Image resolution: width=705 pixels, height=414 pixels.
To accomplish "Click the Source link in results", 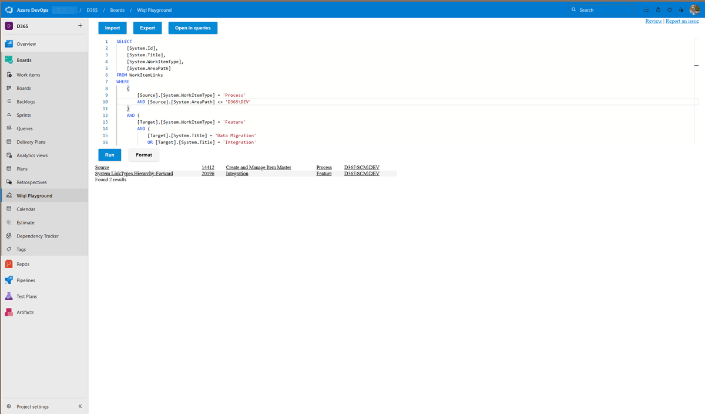I will point(102,168).
